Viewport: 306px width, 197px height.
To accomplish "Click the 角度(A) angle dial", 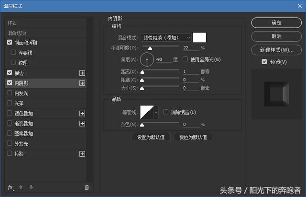I will click(147, 59).
